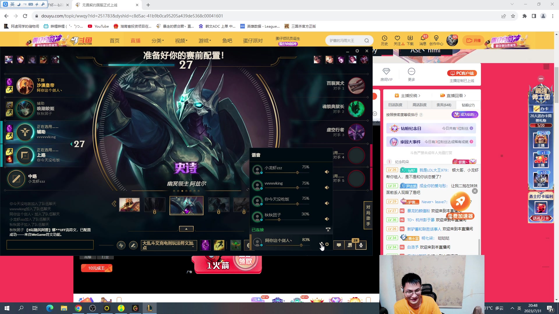The width and height of the screenshot is (559, 314).
Task: Open the chat bubble panel icon
Action: [339, 245]
